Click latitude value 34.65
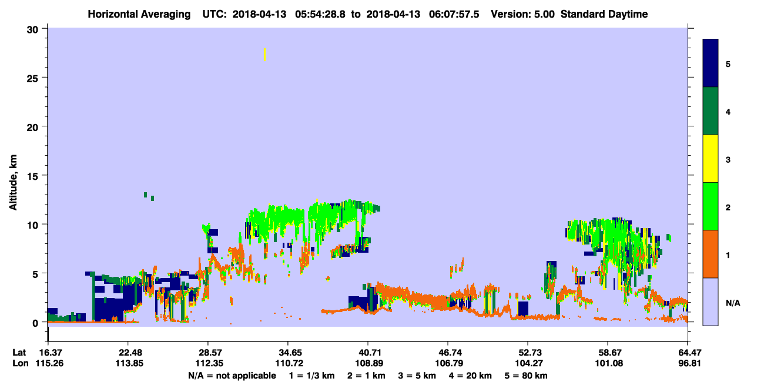The height and width of the screenshot is (392, 764). click(287, 353)
